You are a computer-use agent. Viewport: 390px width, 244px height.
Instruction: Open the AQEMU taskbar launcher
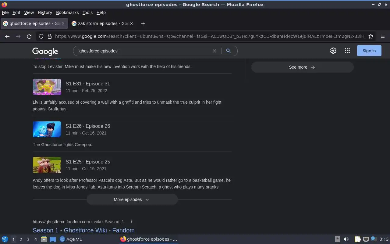[x=71, y=239]
